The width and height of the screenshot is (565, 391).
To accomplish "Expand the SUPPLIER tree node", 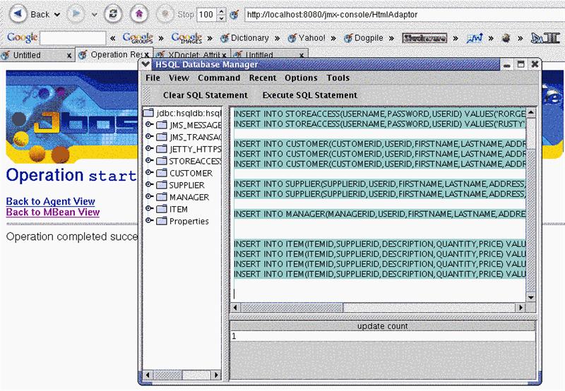I will click(x=149, y=185).
